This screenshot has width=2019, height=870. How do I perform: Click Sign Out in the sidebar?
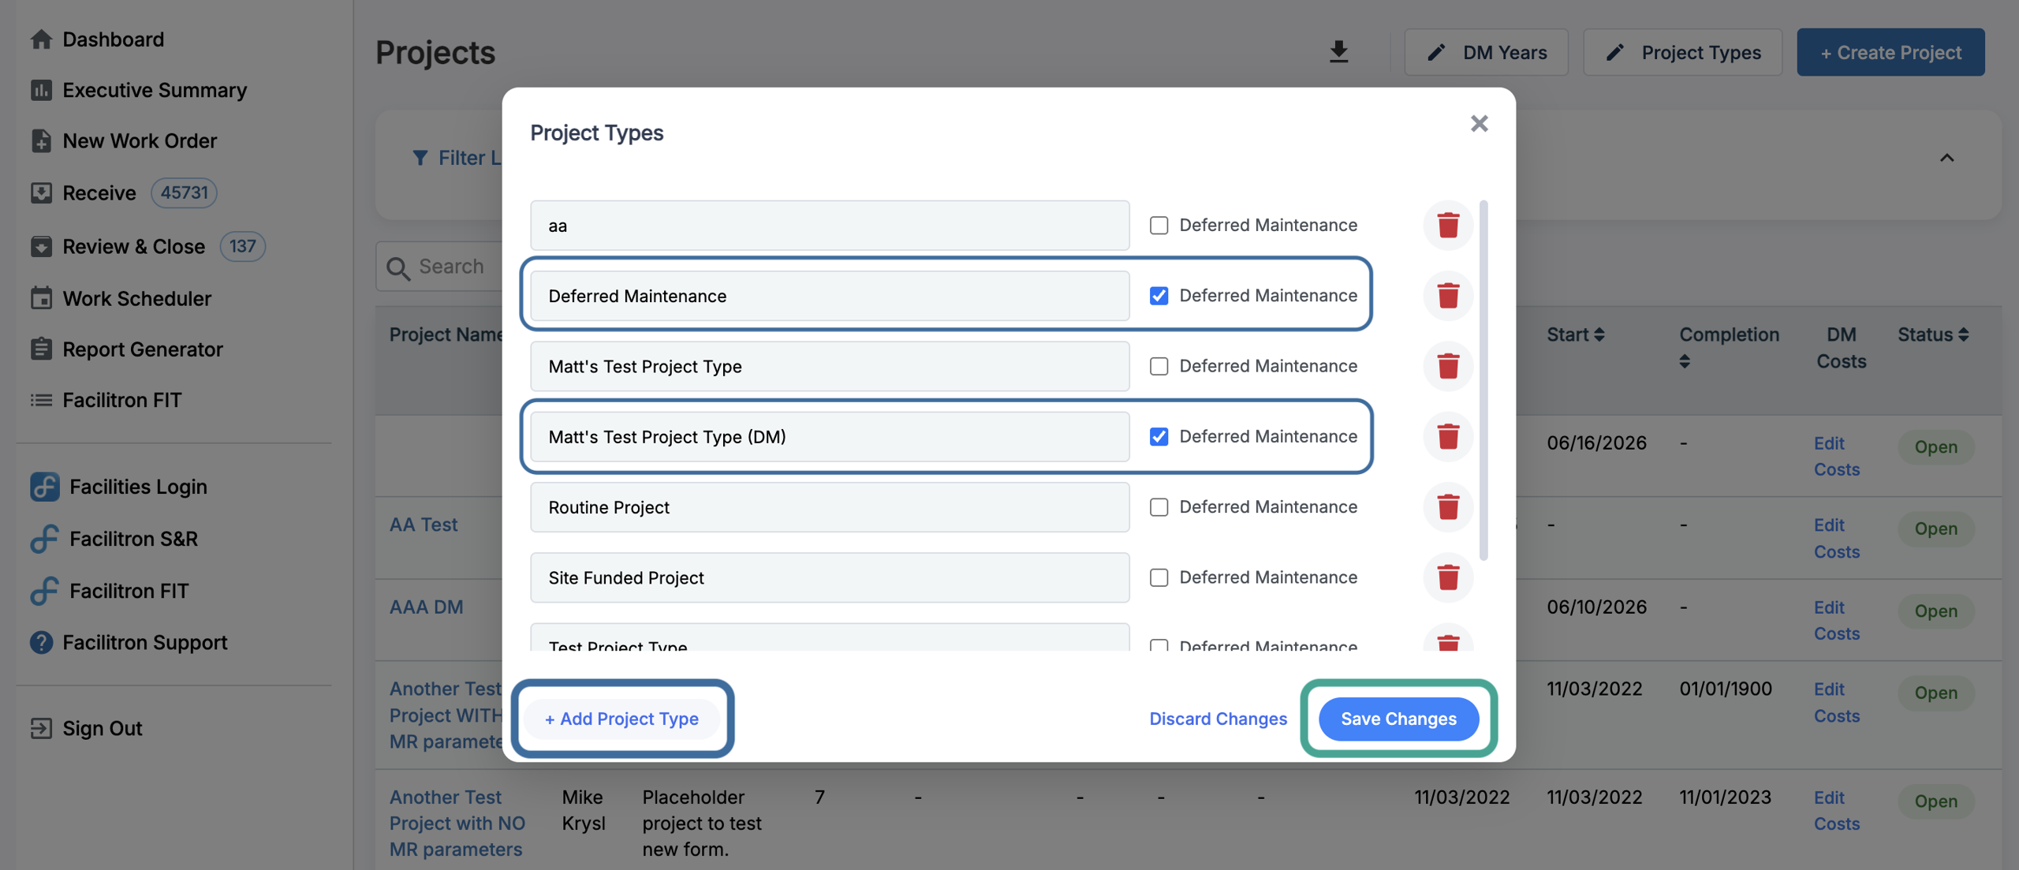(x=103, y=728)
